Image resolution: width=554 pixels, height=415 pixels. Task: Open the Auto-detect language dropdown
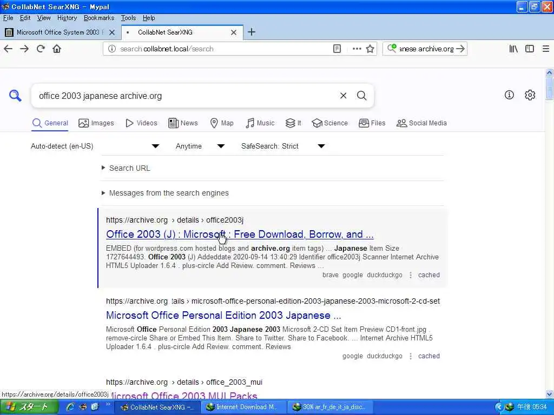(95, 146)
